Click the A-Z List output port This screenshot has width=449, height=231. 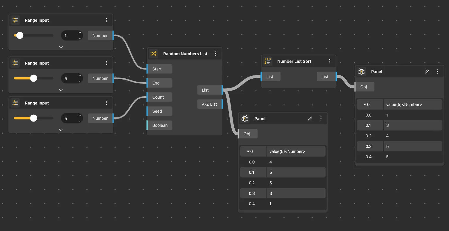point(222,104)
